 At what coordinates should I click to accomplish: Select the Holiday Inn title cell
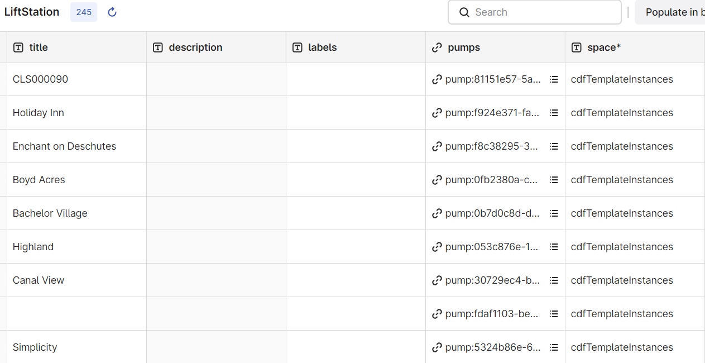[x=76, y=113]
